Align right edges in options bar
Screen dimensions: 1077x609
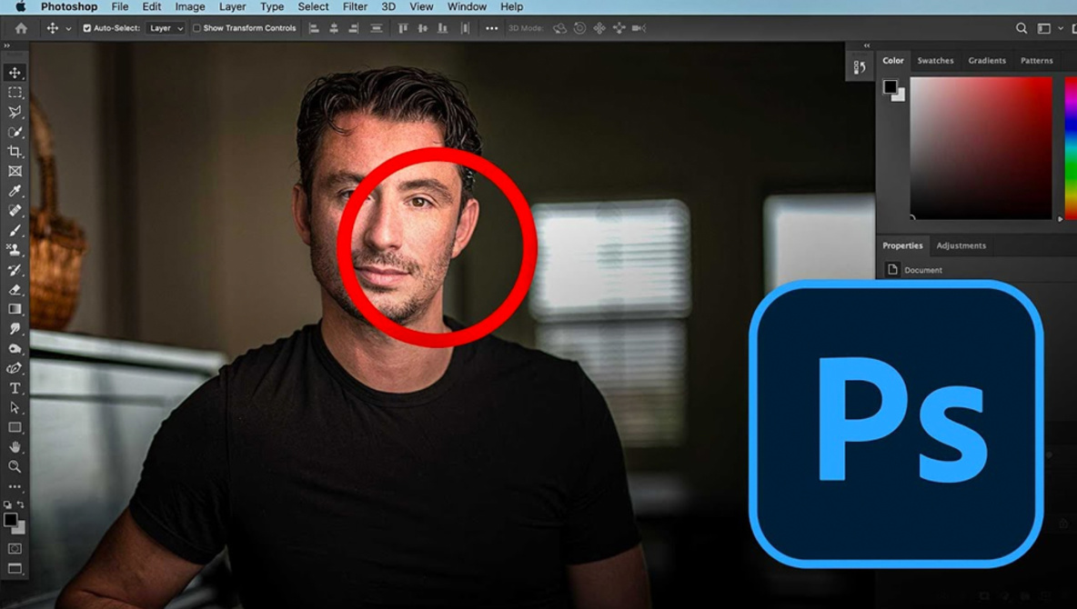pos(354,28)
